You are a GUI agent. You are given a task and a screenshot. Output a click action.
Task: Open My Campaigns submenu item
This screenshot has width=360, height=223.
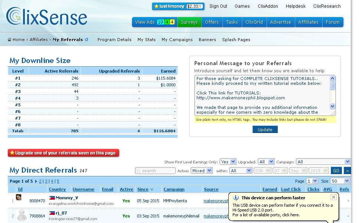pos(177,40)
